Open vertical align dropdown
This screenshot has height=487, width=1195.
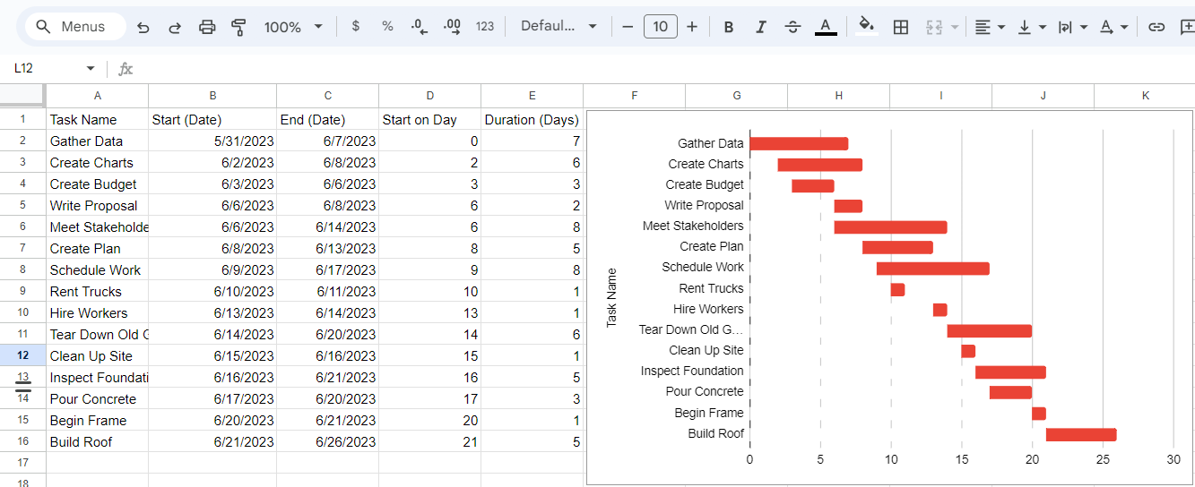pos(1032,27)
